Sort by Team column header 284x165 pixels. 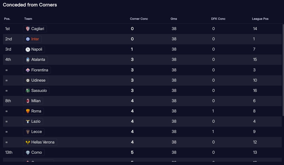[28, 19]
